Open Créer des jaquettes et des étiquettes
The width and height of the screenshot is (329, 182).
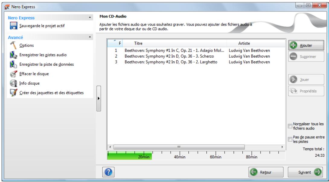coord(51,93)
